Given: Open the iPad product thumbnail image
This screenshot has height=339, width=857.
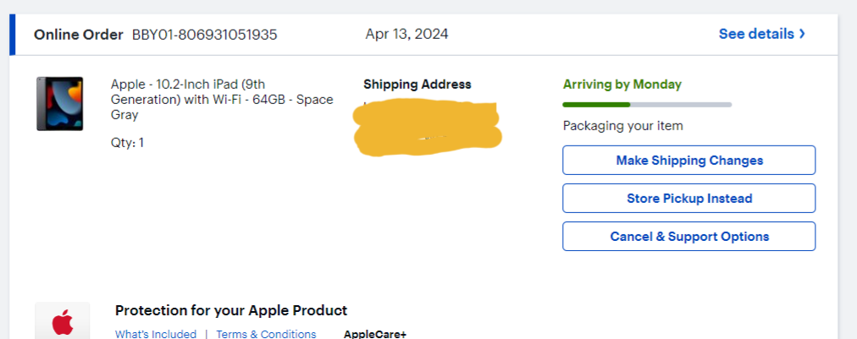Looking at the screenshot, I should [x=59, y=104].
